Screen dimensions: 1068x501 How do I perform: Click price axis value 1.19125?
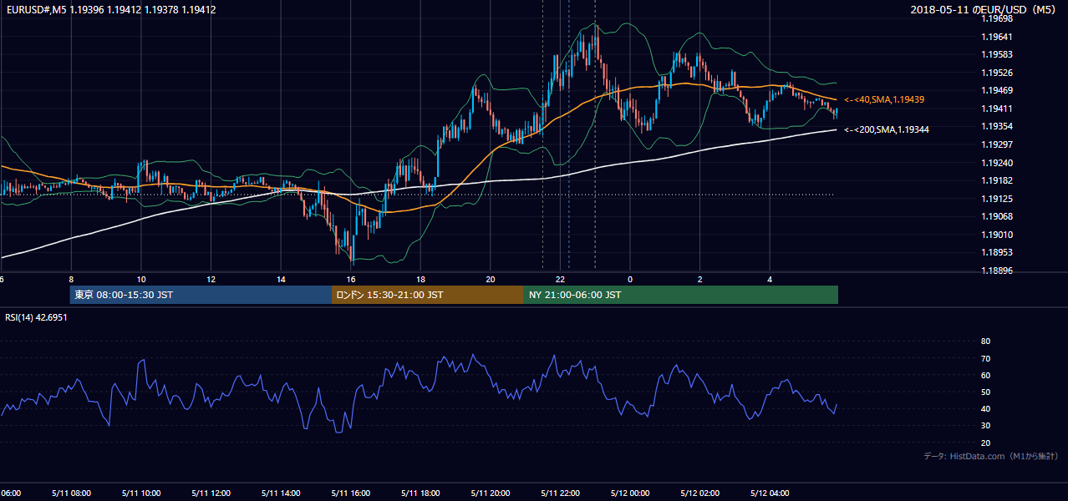point(997,199)
